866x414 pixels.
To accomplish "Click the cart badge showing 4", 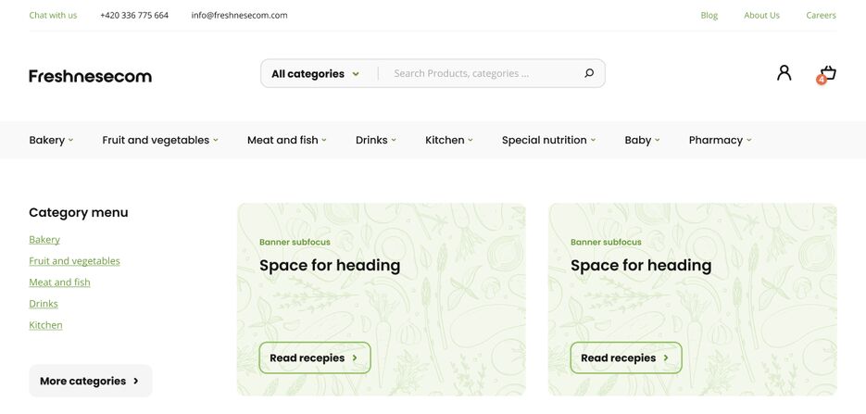I will 822,80.
